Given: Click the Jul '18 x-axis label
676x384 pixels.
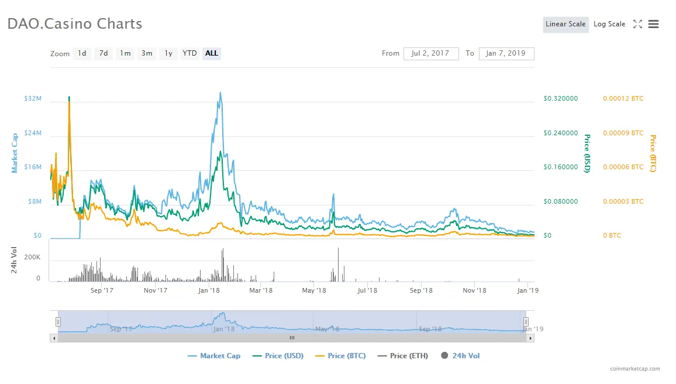Looking at the screenshot, I should click(x=367, y=290).
